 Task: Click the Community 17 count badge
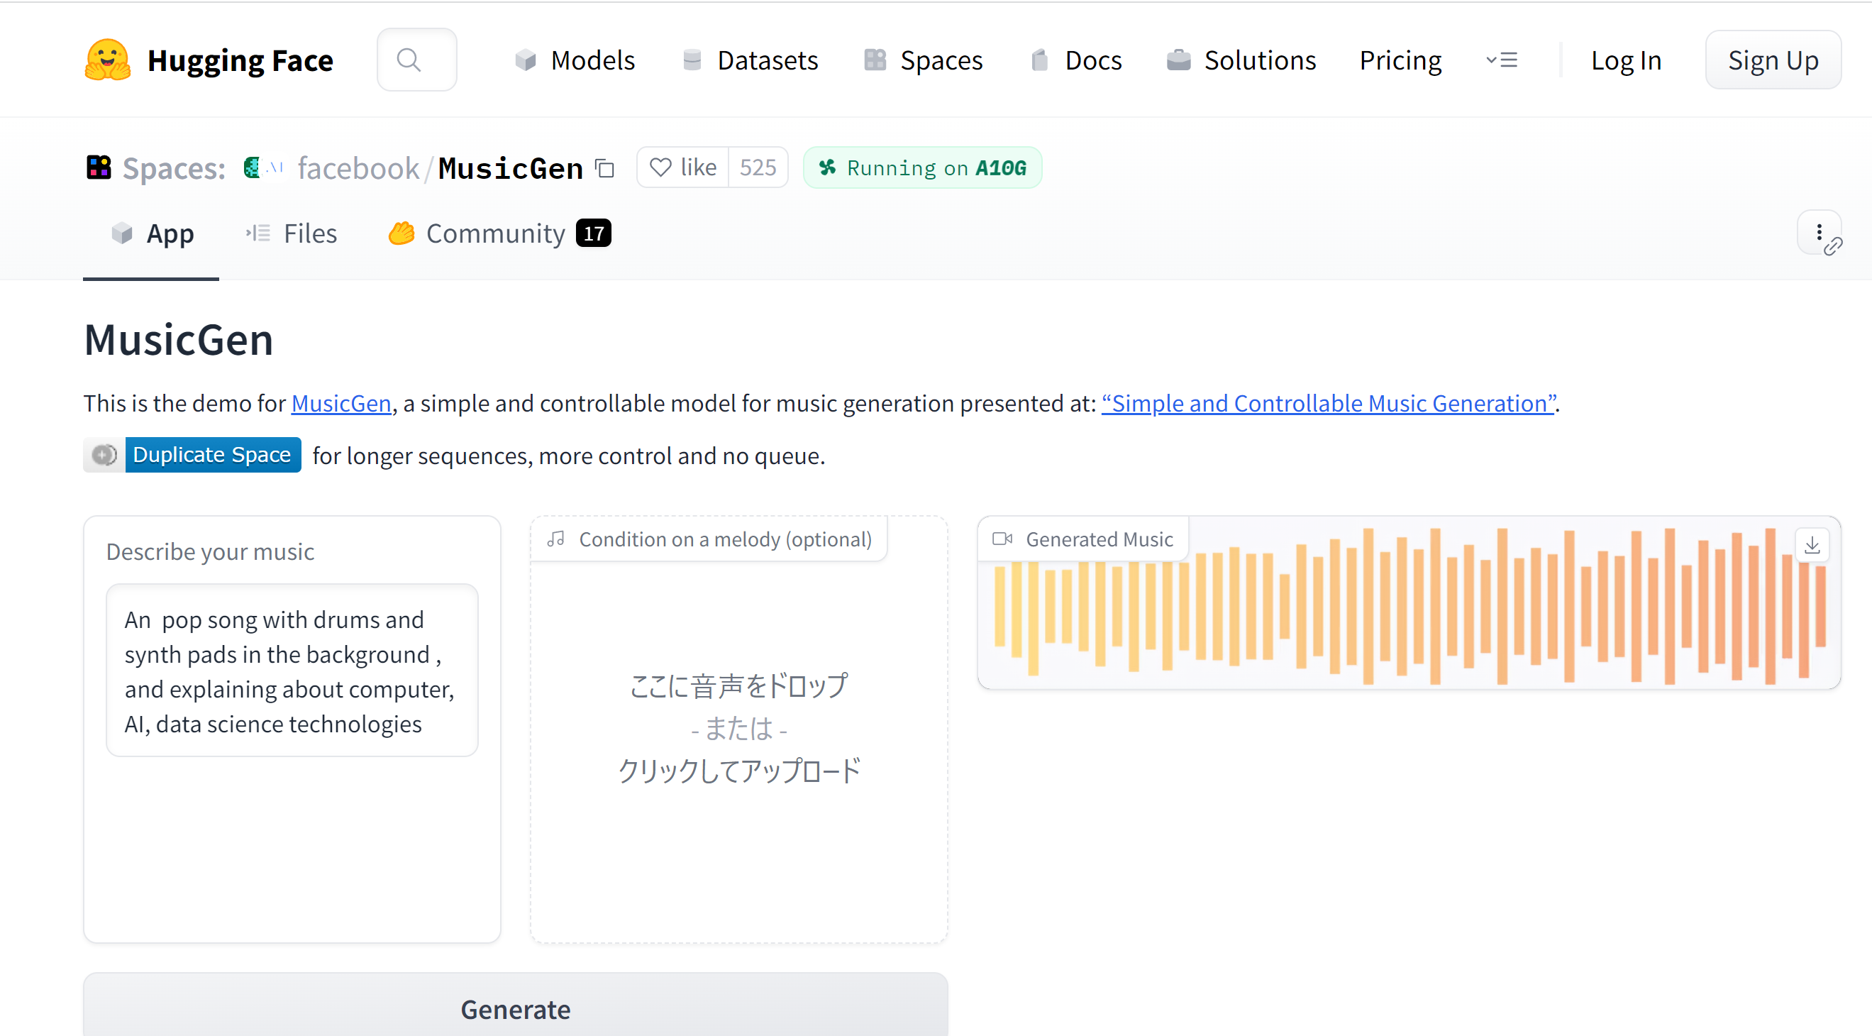click(594, 233)
